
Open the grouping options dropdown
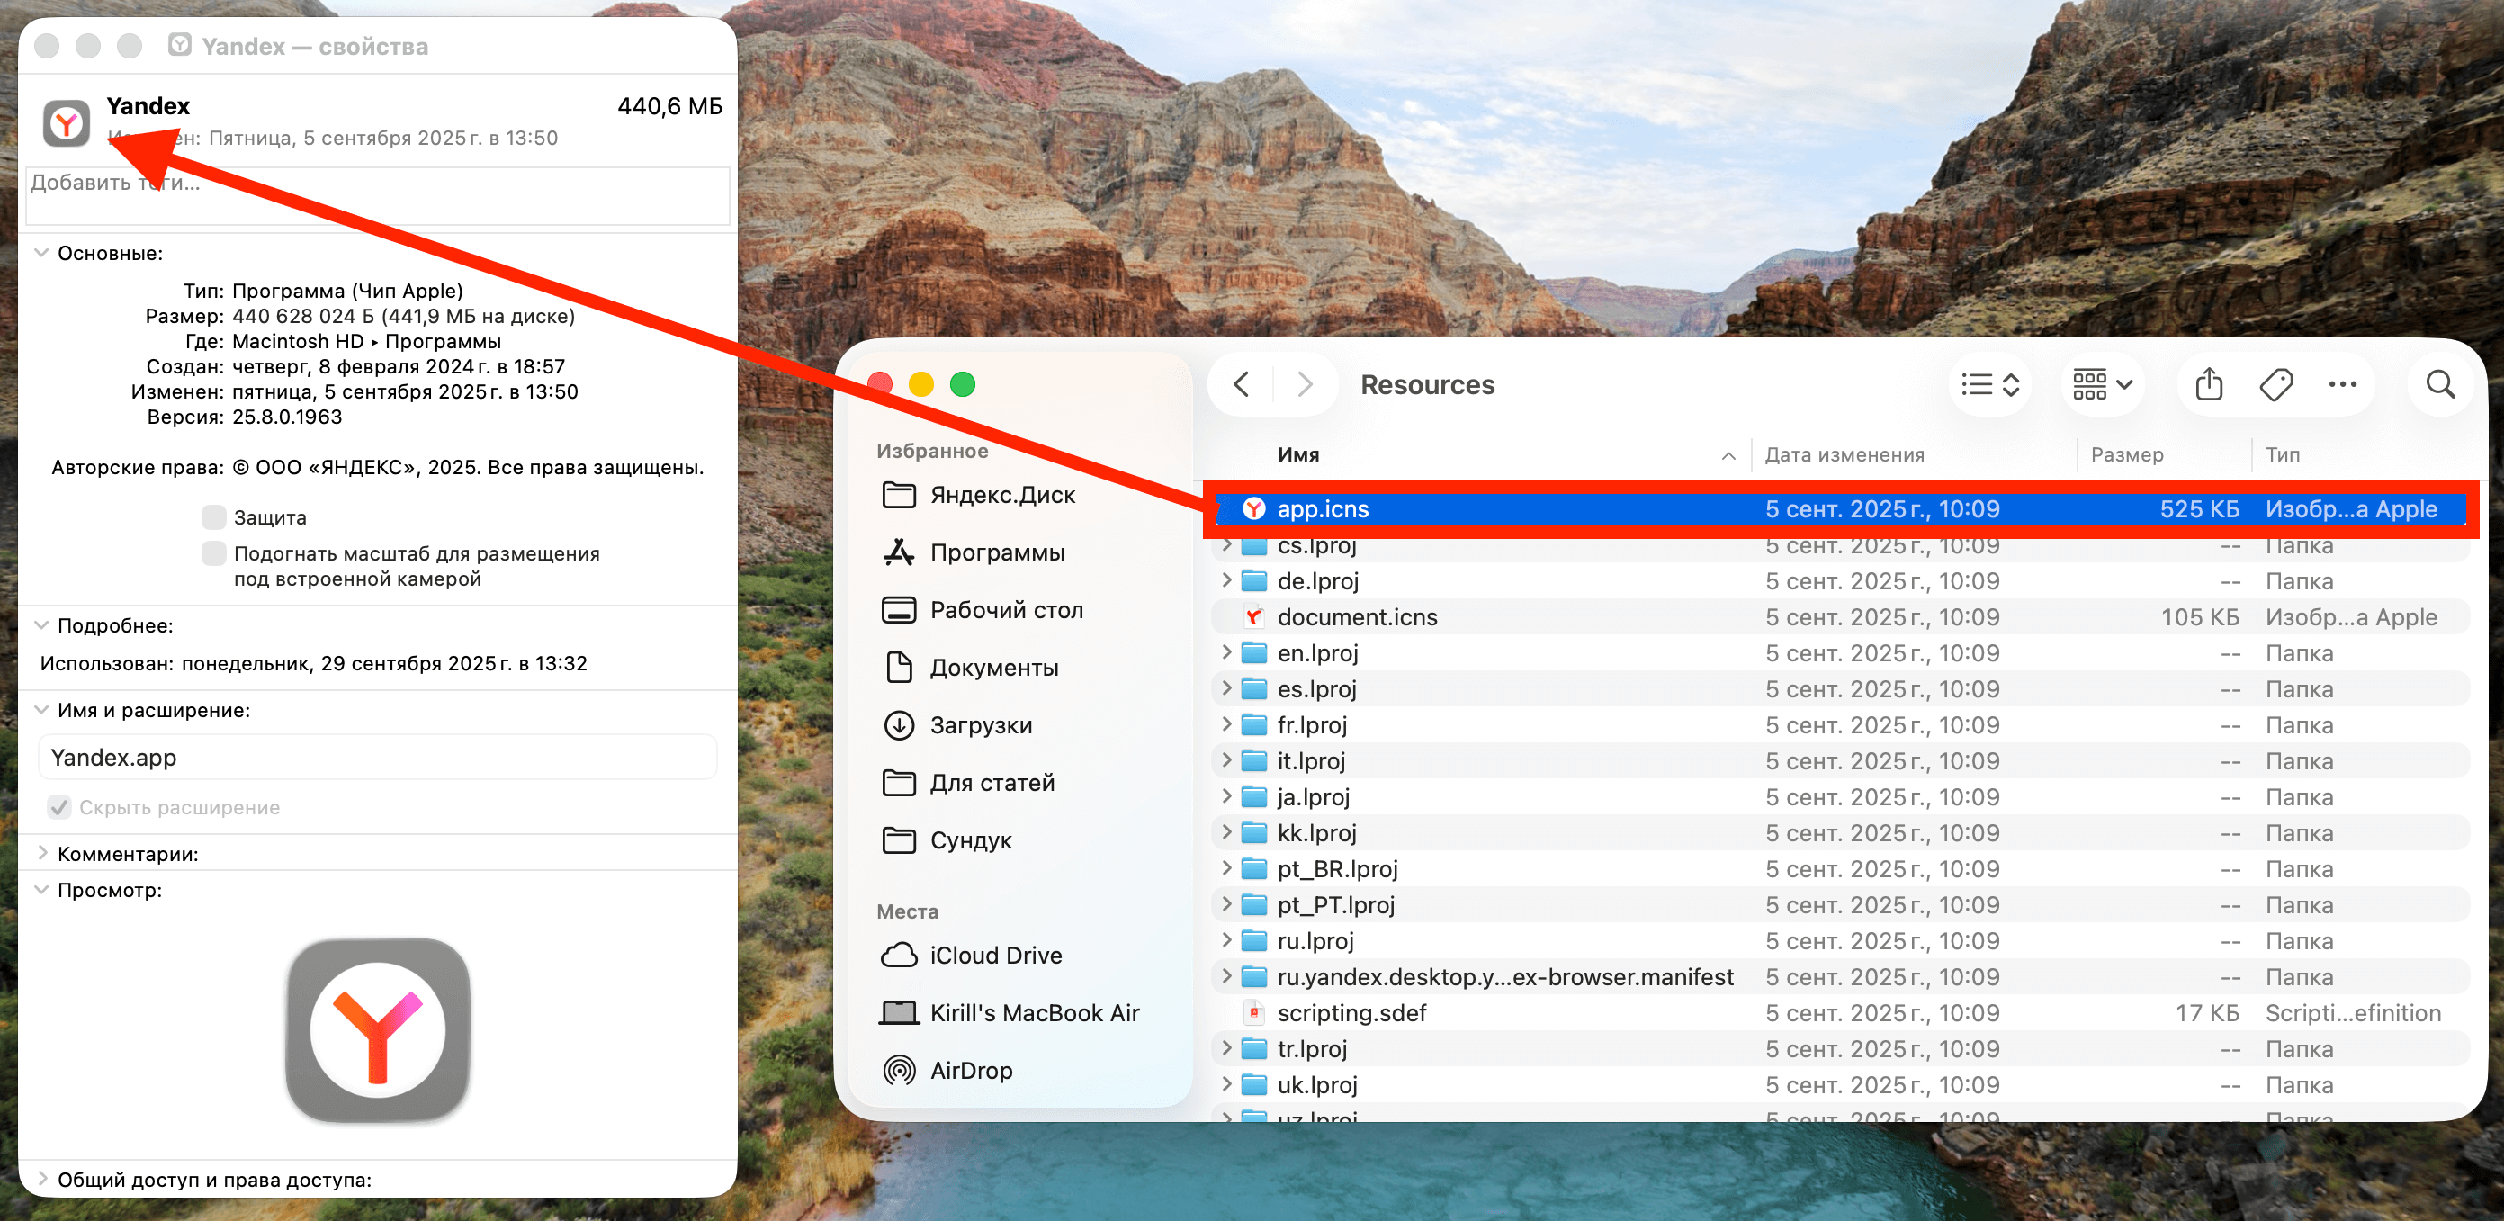pyautogui.click(x=2102, y=385)
